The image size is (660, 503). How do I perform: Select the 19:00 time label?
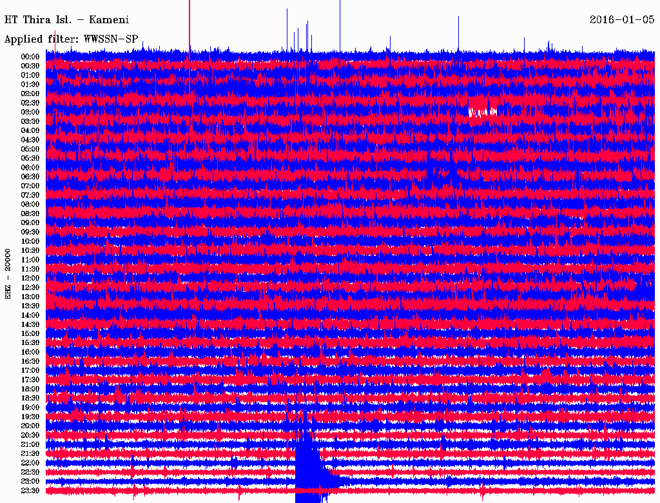30,408
